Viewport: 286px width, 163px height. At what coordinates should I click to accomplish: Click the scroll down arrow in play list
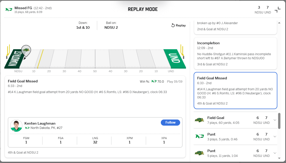tap(279, 158)
